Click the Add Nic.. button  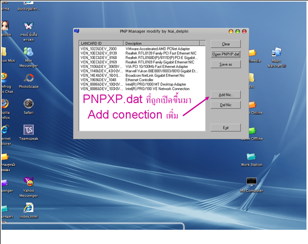pos(226,95)
